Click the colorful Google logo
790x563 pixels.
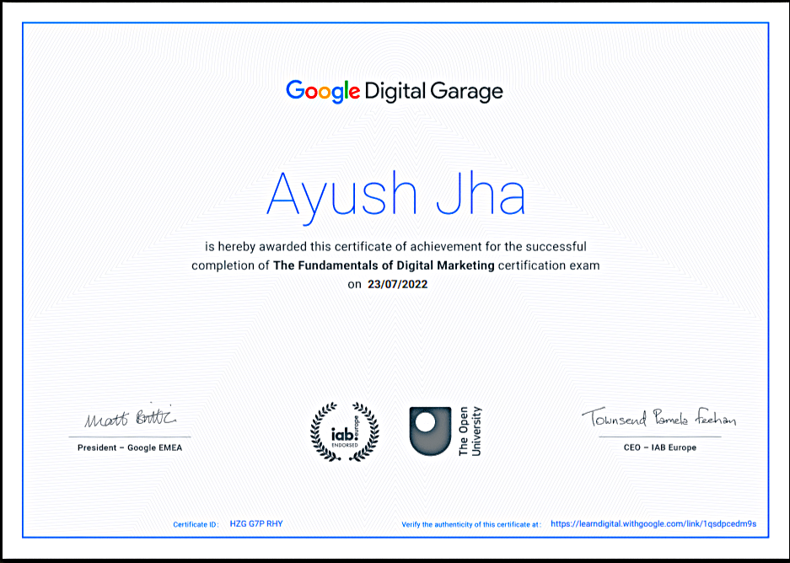(x=323, y=91)
